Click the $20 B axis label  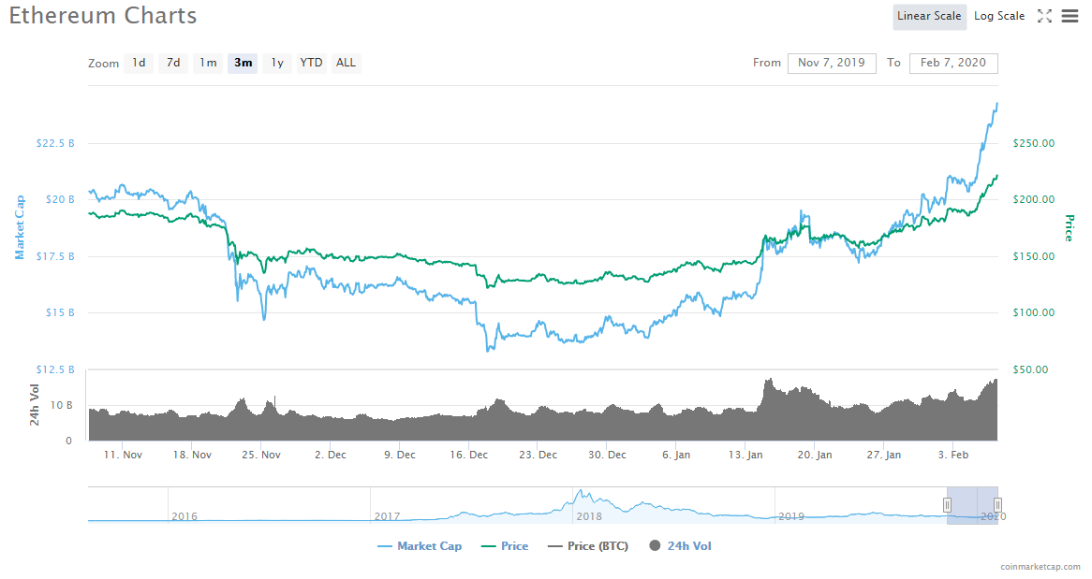coord(60,200)
